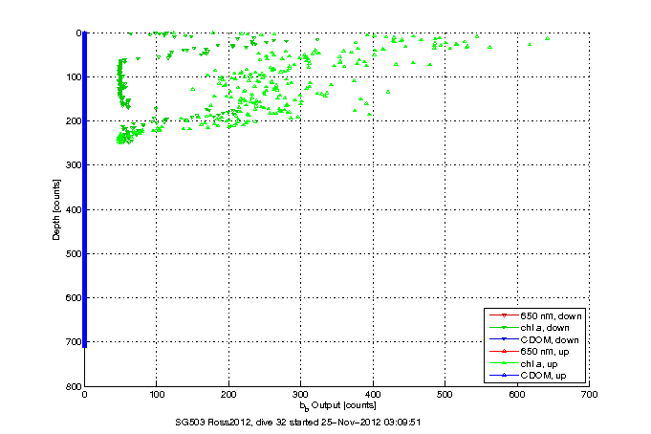Click the 'Depth [counts]' y-axis label

(x=56, y=209)
